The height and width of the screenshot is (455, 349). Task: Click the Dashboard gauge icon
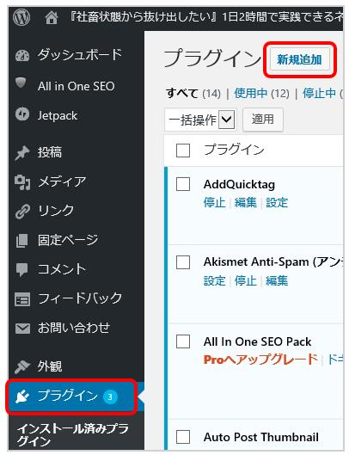point(22,55)
